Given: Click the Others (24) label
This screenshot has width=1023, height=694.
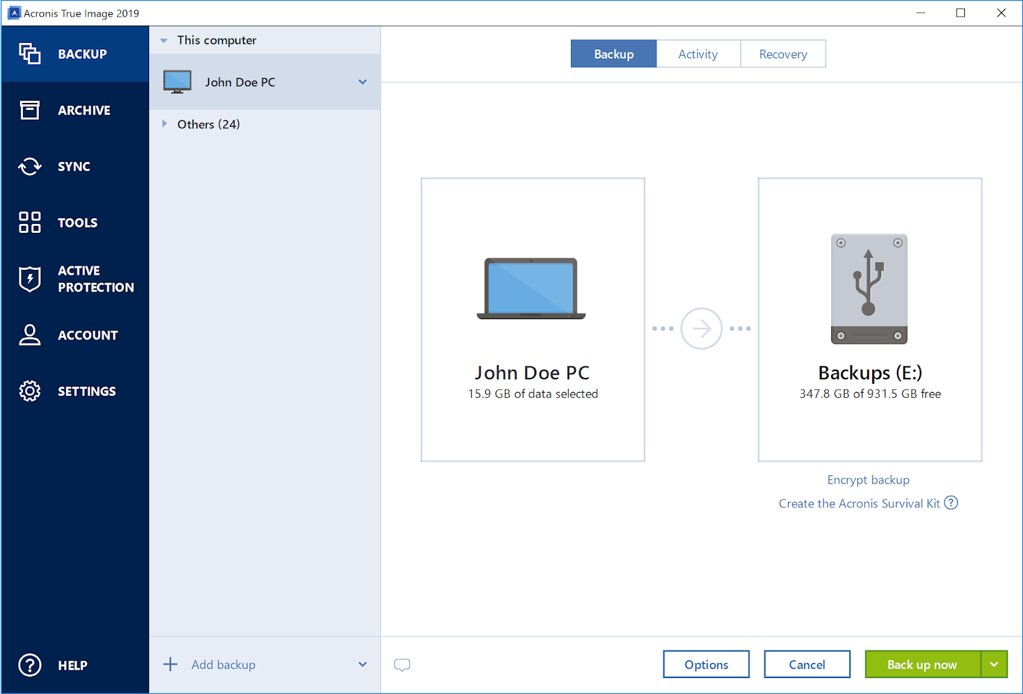Looking at the screenshot, I should [208, 124].
